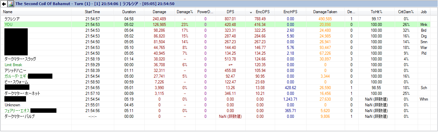438x133 pixels.
Task: Select the Limit Break row name
Action: pos(13,65)
